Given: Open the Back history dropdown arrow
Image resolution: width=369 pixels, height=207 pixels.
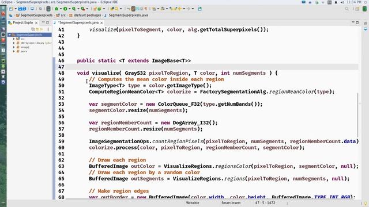Looking at the screenshot, I should (184, 9).
